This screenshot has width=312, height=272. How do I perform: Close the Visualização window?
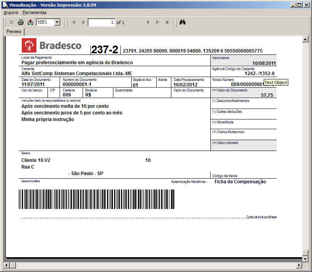[x=307, y=5]
